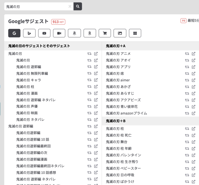Re-search icon for 鬼滅の刃遊郭編漫画
This screenshot has height=185, width=199.
click(89, 159)
